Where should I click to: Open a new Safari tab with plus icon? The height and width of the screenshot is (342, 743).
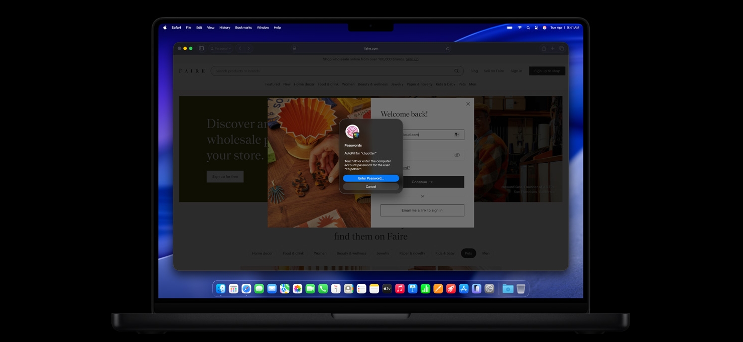[x=553, y=48]
